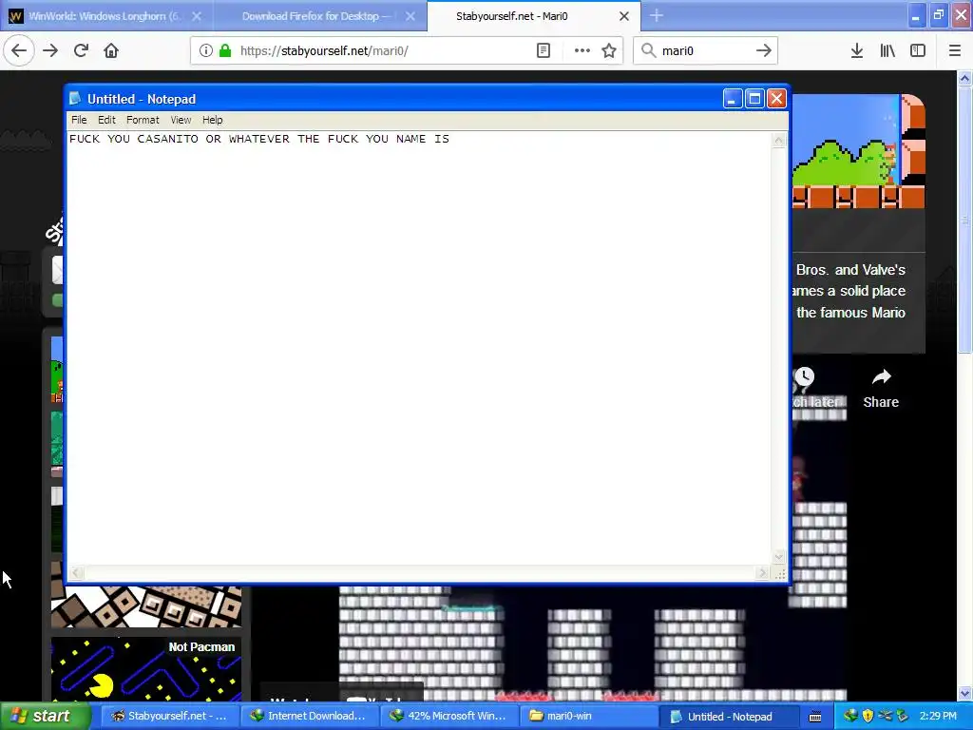Open Firefox library icon
This screenshot has height=730, width=973.
[887, 50]
